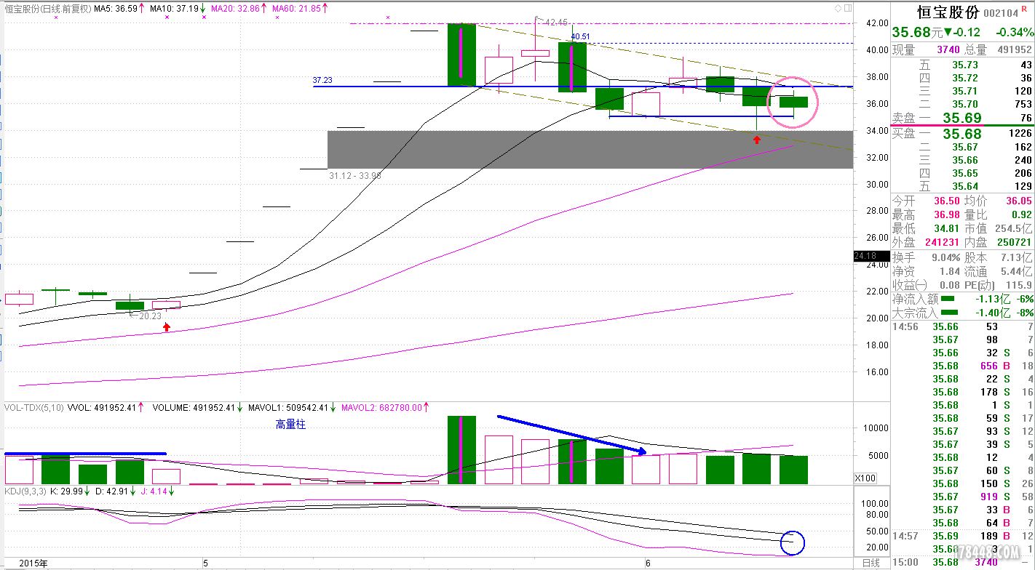The height and width of the screenshot is (570, 1035).
Task: Click the MAVOL1: 509542.41 label
Action: point(288,408)
